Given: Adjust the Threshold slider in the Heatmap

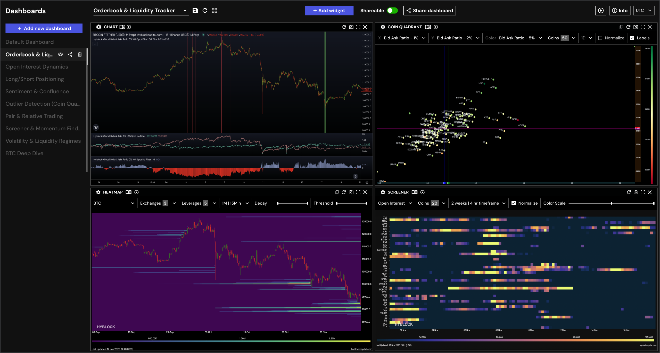Looking at the screenshot, I should [353, 203].
